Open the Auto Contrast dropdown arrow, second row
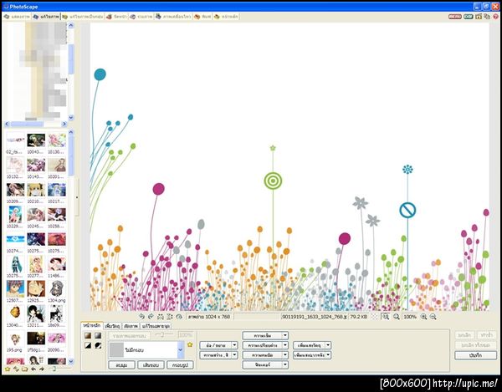The image size is (502, 392). pyautogui.click(x=285, y=345)
